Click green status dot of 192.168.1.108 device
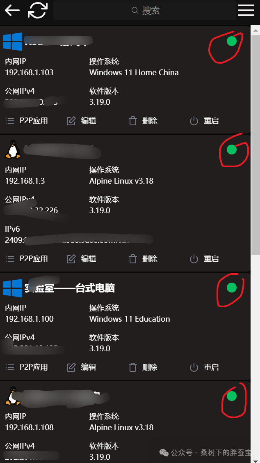 (232, 396)
